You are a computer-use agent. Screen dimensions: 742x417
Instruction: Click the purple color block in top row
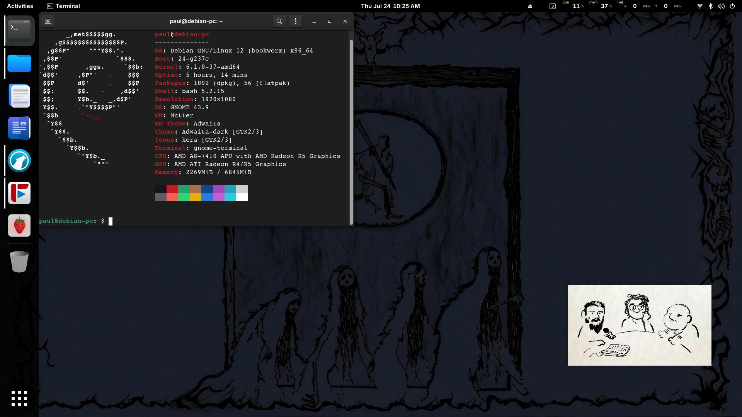[x=219, y=189]
